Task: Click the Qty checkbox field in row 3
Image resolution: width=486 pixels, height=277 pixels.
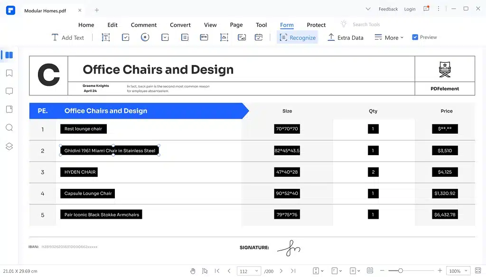Action: tap(373, 172)
